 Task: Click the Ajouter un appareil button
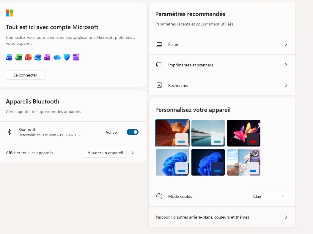[x=105, y=153]
